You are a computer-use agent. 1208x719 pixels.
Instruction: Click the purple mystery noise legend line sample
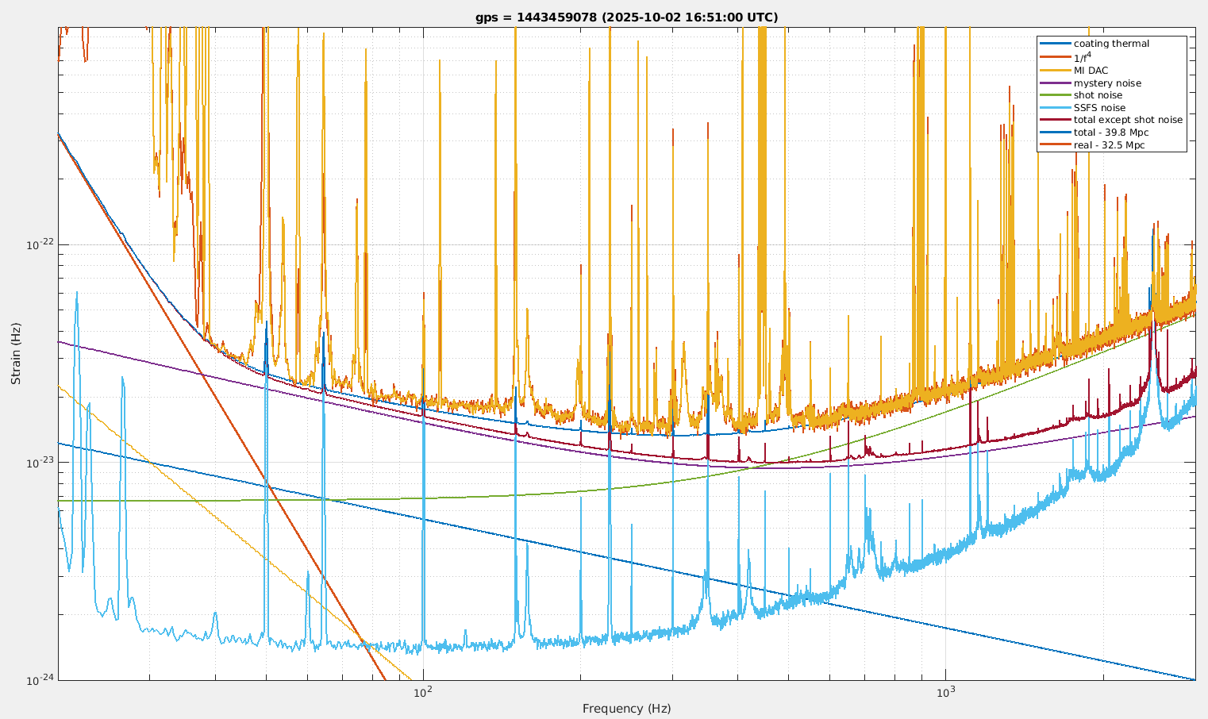pyautogui.click(x=1055, y=83)
